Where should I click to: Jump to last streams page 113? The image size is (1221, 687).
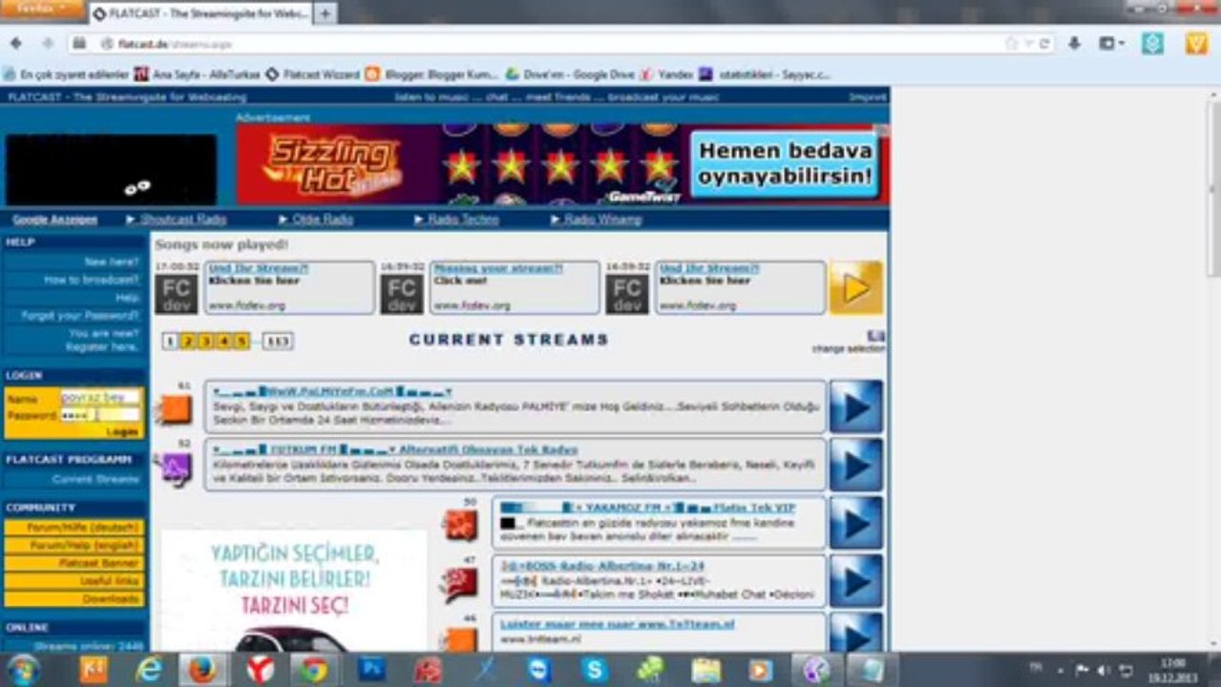click(x=278, y=342)
